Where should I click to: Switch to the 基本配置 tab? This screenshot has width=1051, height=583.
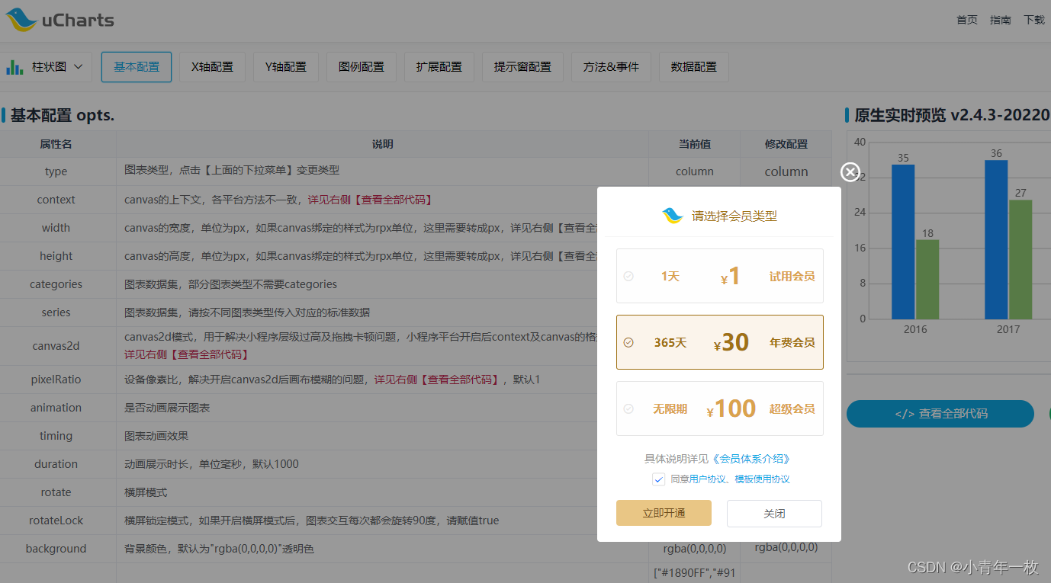[x=137, y=67]
